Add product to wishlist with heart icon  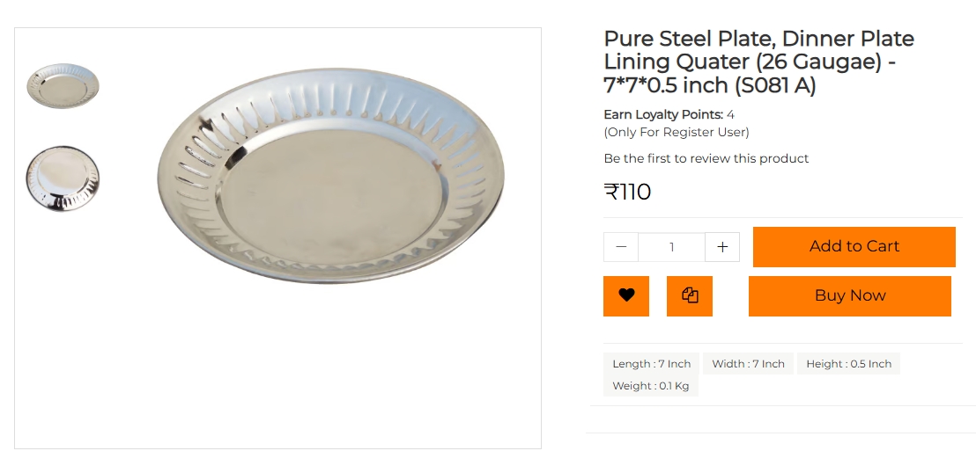(626, 296)
